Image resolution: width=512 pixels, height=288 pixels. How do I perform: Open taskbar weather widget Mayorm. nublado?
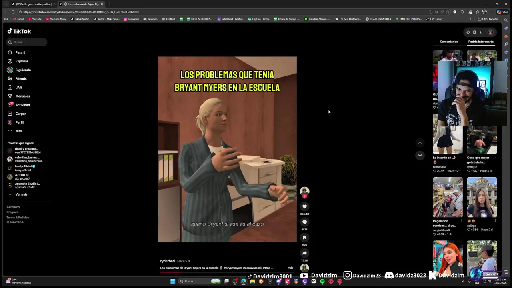tap(19, 281)
